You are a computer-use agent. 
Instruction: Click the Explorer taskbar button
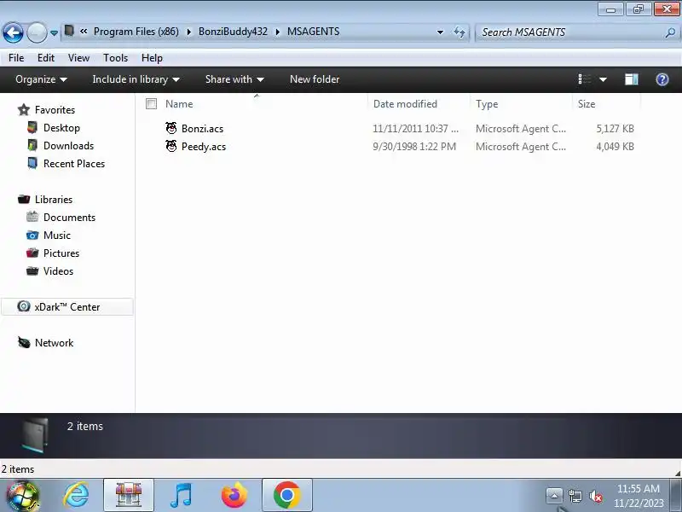click(x=129, y=495)
